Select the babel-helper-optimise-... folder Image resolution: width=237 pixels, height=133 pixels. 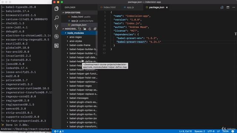click(79, 82)
